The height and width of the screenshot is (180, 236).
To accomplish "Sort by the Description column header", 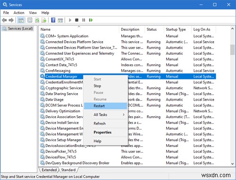I will 132,29.
